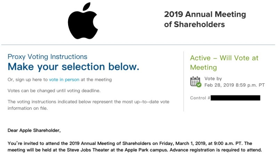
Task: Click the calendar checkmark icon
Action: point(196,82)
